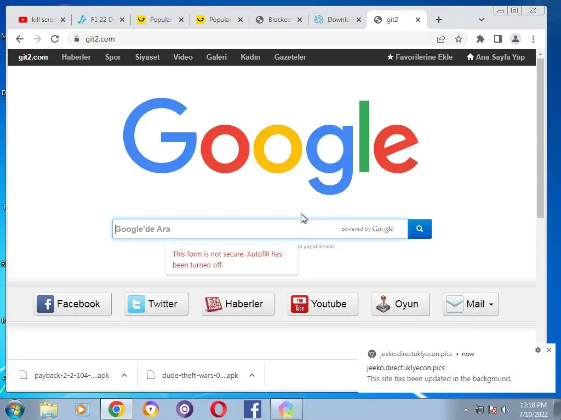Screen dimensions: 561x420
Task: Open the Twitter shortcut button
Action: coord(156,304)
